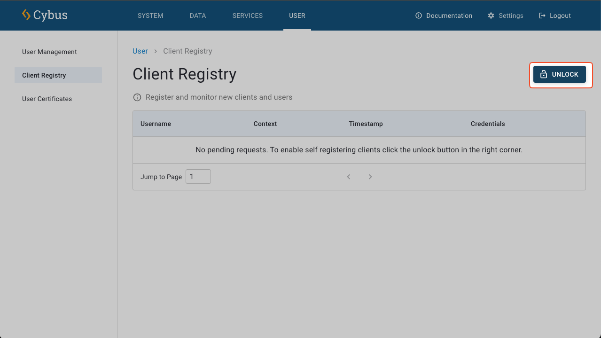Switch to the SYSTEM tab
Screen dimensions: 601x338
[x=150, y=16]
